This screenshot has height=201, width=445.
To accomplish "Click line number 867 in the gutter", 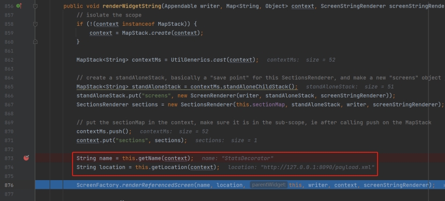I will (9, 105).
